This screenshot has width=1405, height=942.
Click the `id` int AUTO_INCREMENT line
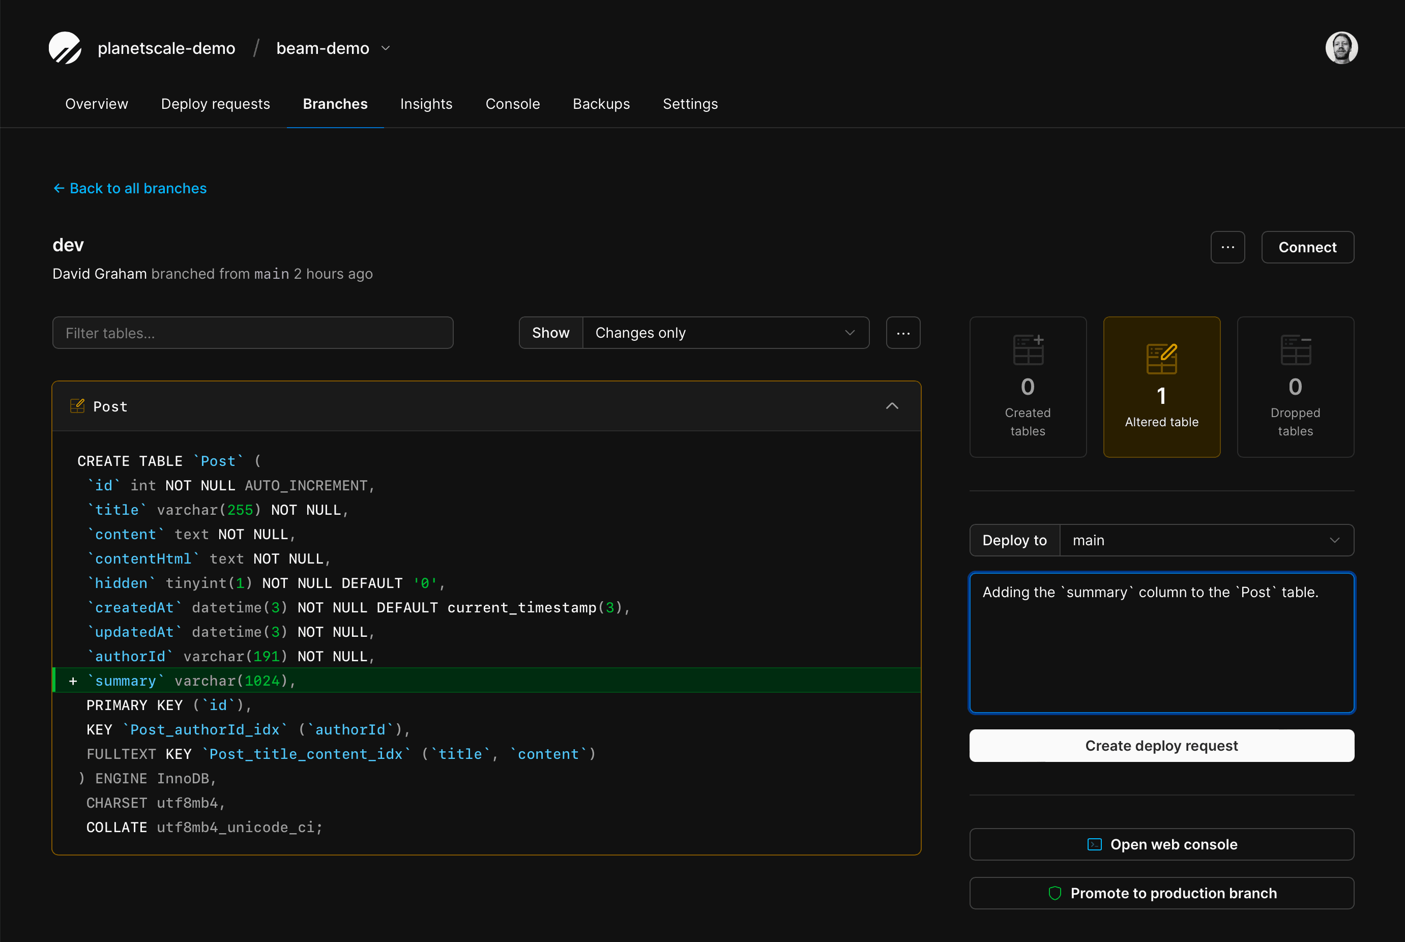pos(230,485)
